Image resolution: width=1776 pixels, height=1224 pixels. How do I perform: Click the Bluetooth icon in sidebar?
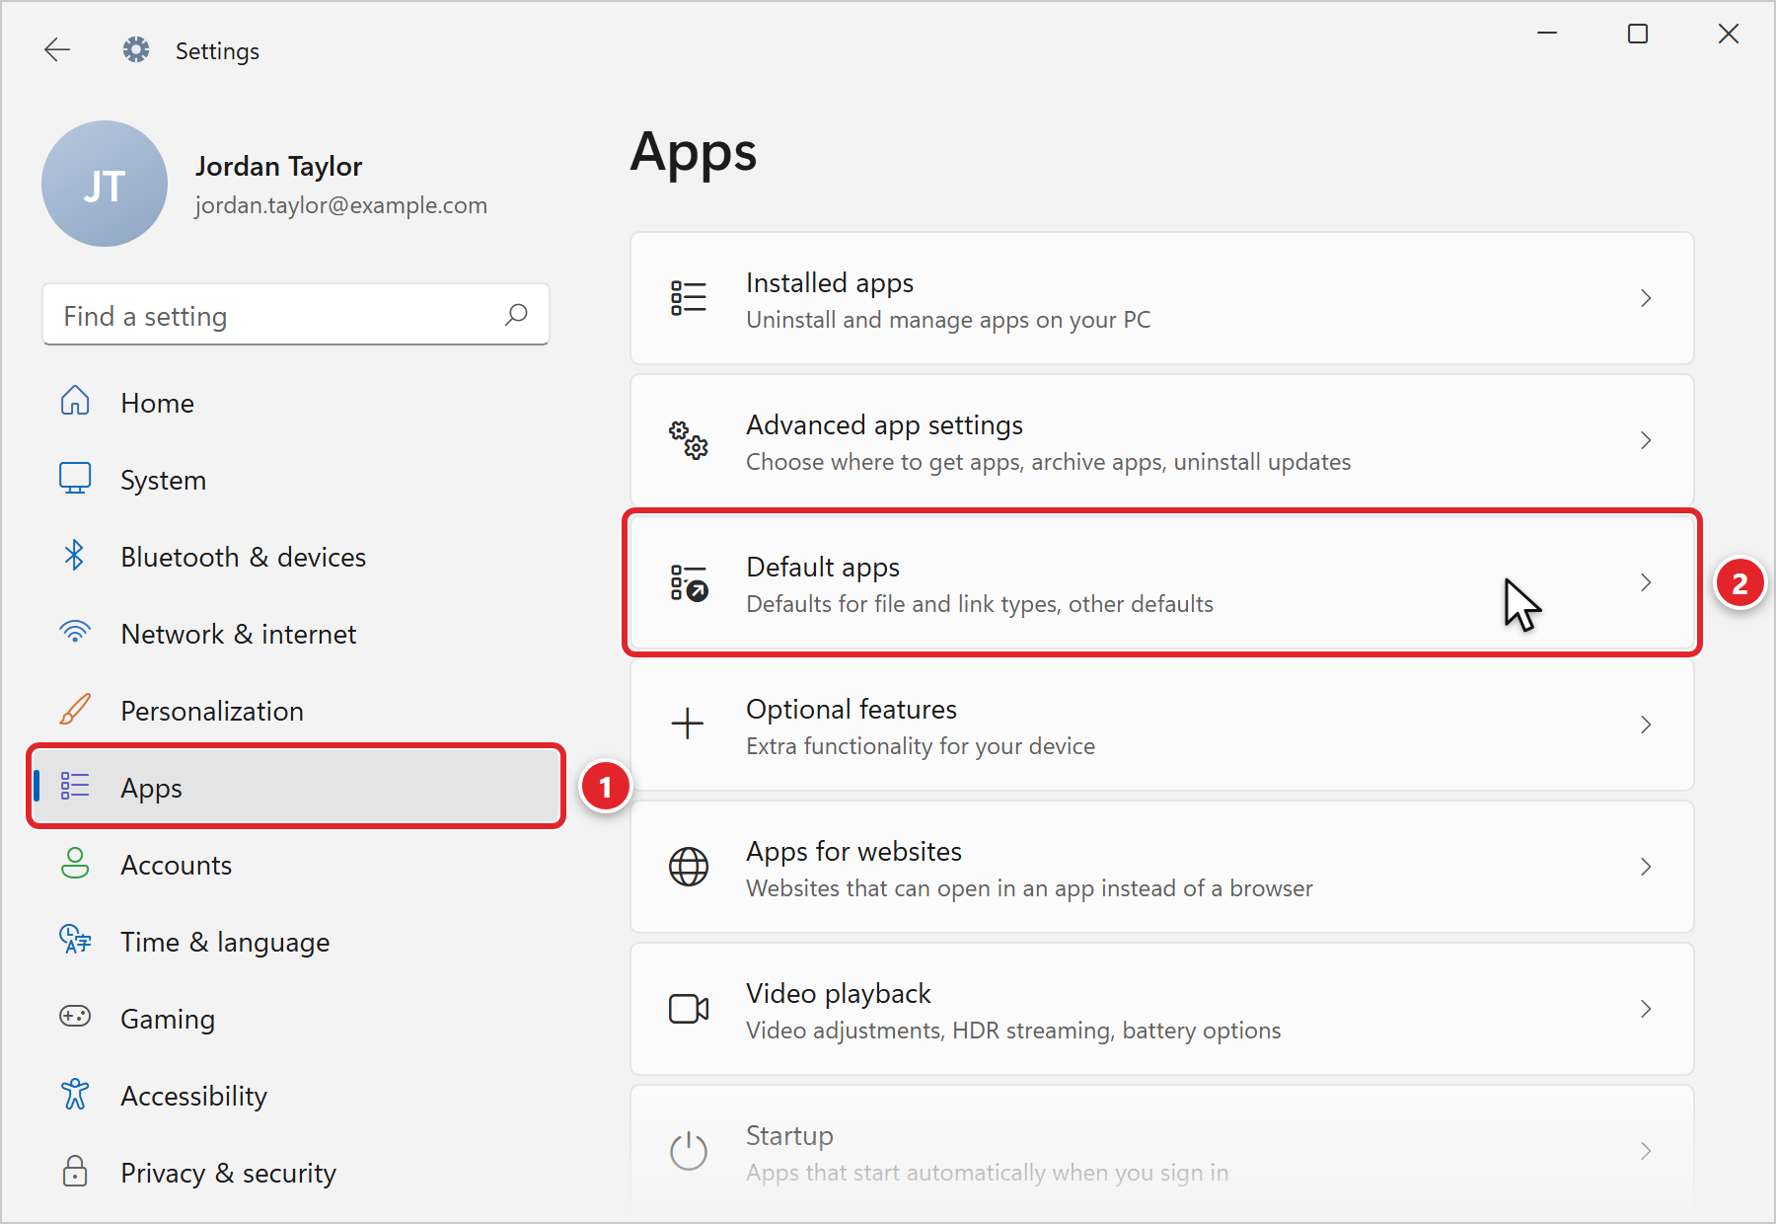[75, 555]
